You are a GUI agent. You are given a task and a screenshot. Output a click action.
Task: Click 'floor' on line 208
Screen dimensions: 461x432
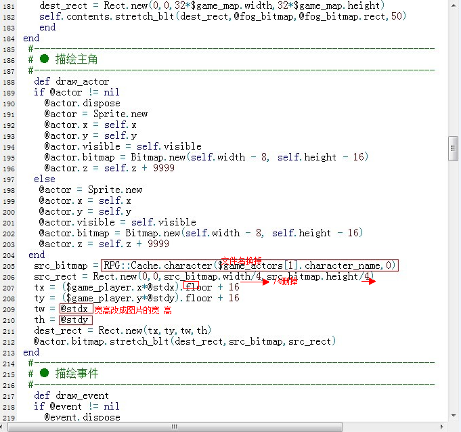[199, 298]
